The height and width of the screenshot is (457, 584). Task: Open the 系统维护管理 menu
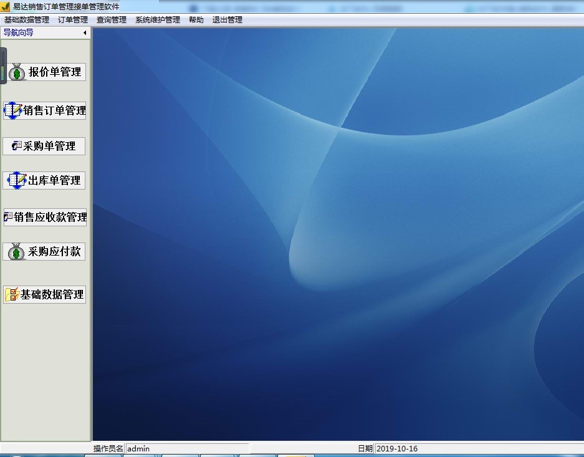pos(158,20)
